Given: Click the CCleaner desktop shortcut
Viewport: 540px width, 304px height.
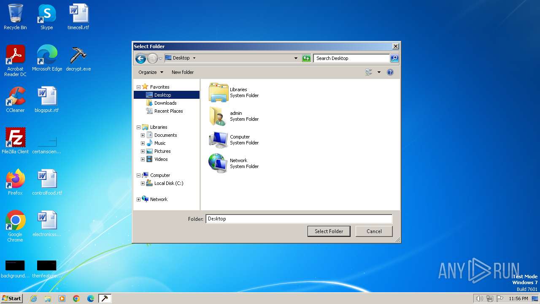Looking at the screenshot, I should point(15,100).
